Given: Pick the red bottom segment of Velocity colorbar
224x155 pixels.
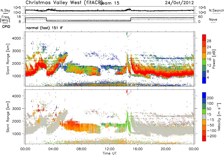Looking at the screenshot, I should click(x=204, y=138).
